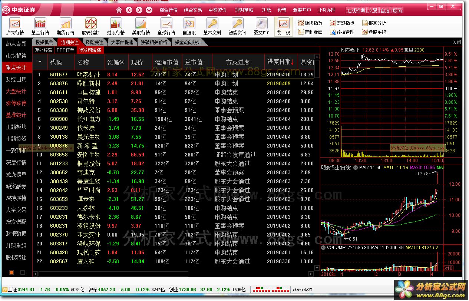Open 综合交易 menu
This screenshot has width=469, height=301.
[x=193, y=10]
